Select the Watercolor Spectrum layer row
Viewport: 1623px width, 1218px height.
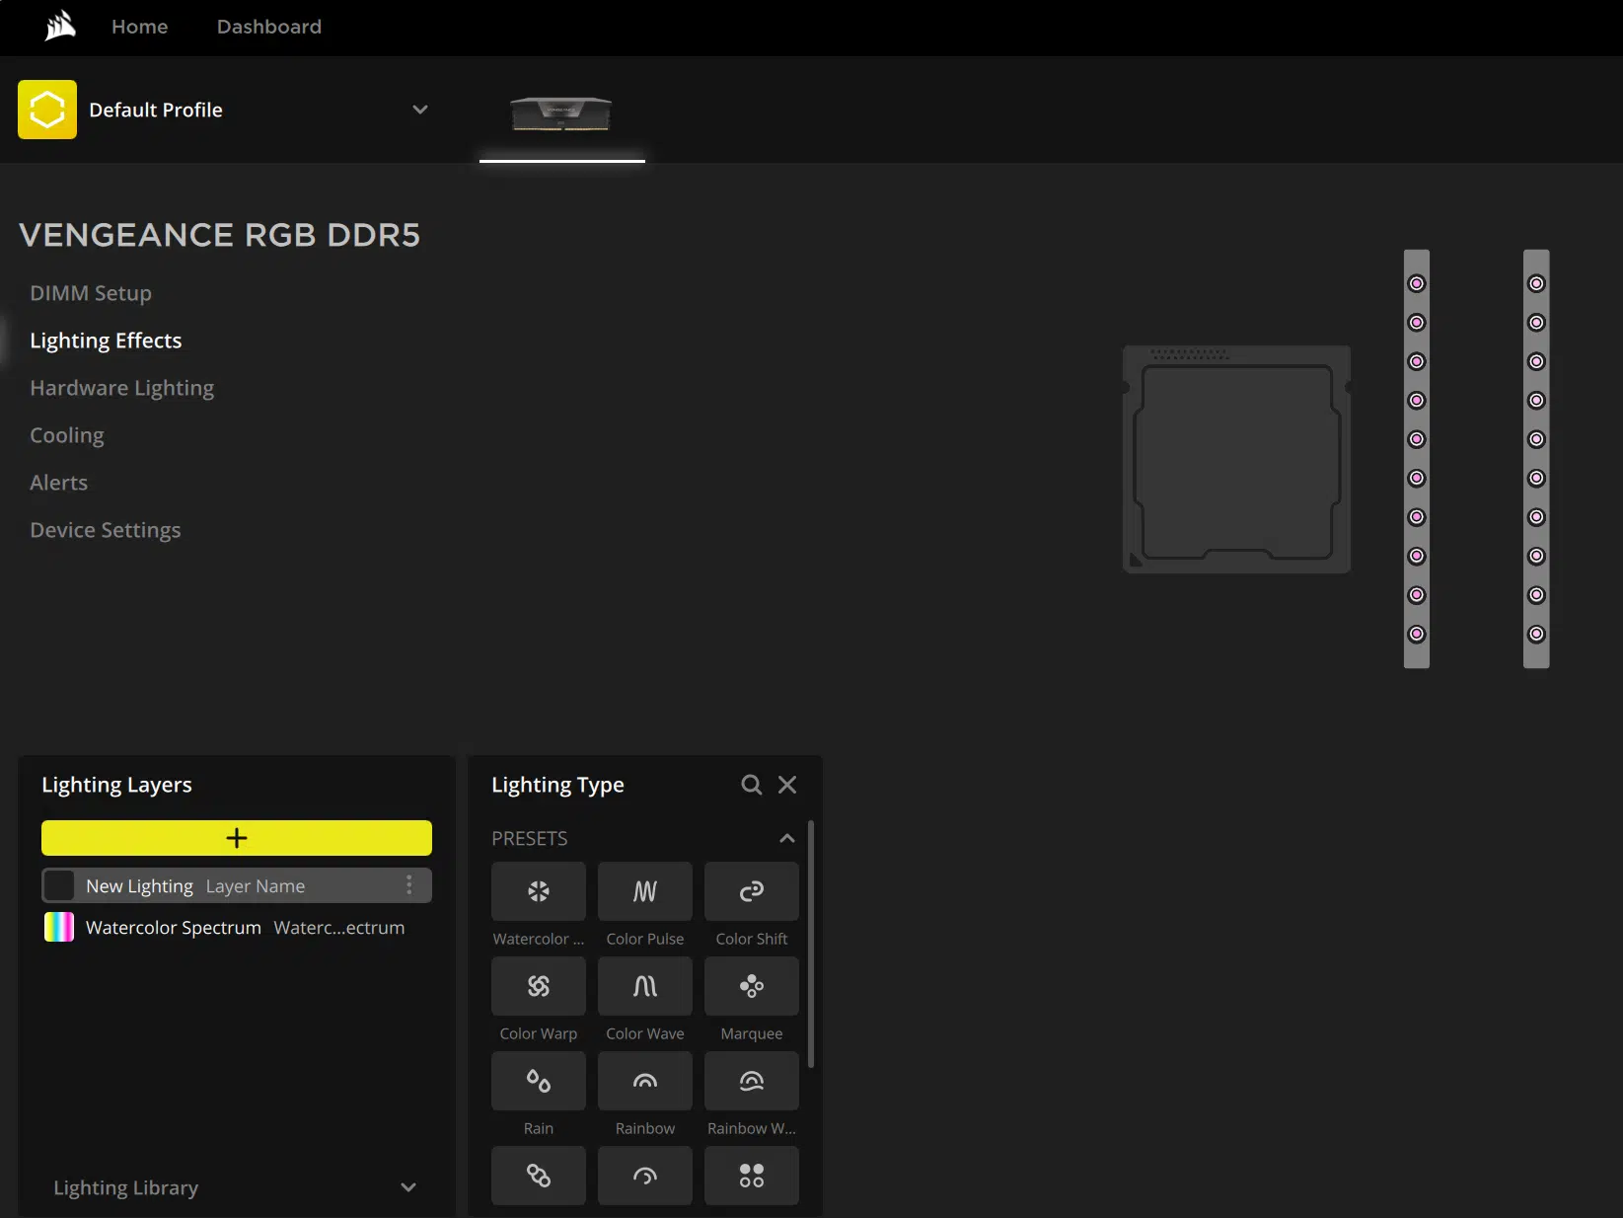[237, 927]
